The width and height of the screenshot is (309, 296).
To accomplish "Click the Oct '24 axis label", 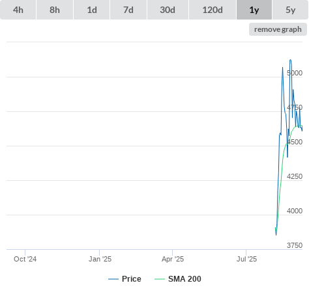I will click(25, 259).
